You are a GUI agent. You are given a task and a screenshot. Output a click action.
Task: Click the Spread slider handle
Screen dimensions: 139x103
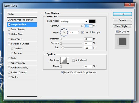click(61, 43)
